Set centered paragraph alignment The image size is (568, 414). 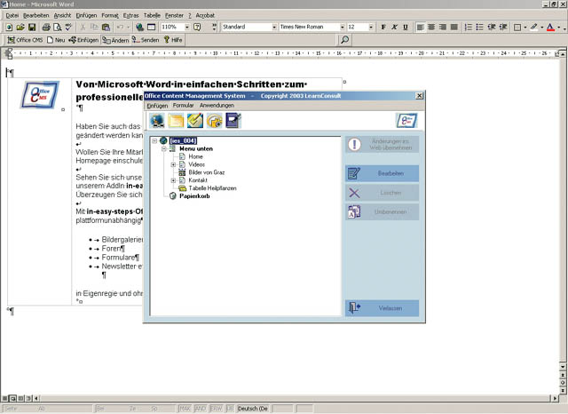coord(431,28)
